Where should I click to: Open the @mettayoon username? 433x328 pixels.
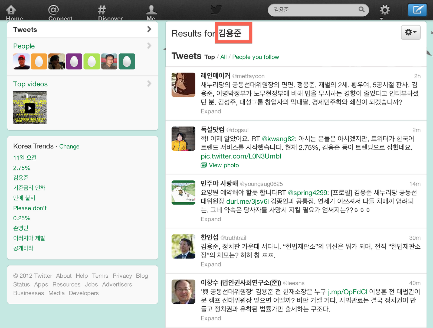click(x=248, y=76)
